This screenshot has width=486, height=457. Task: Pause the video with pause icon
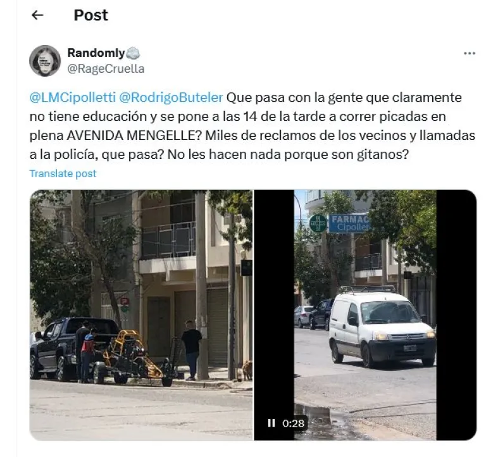(271, 423)
